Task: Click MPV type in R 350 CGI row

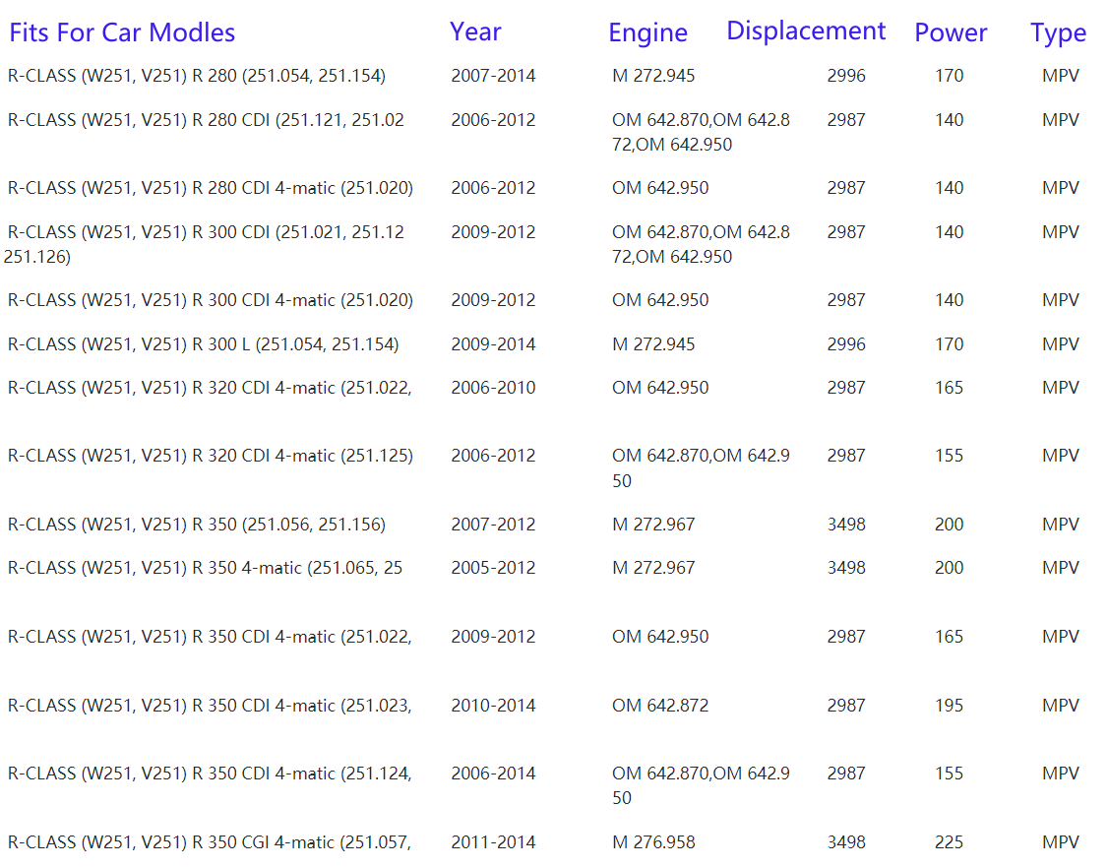Action: pyautogui.click(x=1061, y=842)
